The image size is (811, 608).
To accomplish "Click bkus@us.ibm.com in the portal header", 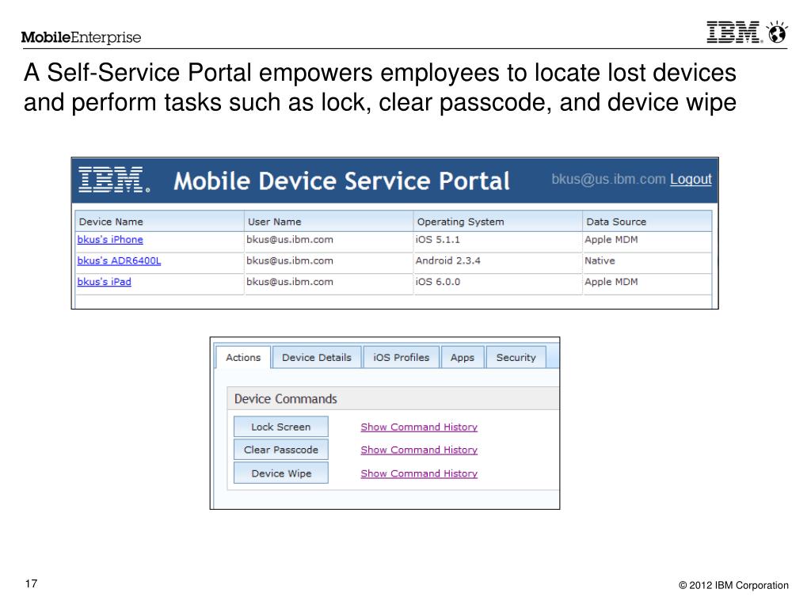I will 608,180.
